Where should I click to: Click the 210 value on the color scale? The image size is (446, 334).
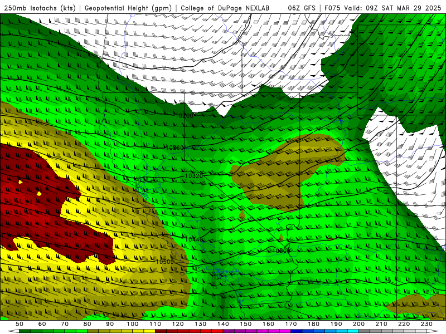click(381, 324)
